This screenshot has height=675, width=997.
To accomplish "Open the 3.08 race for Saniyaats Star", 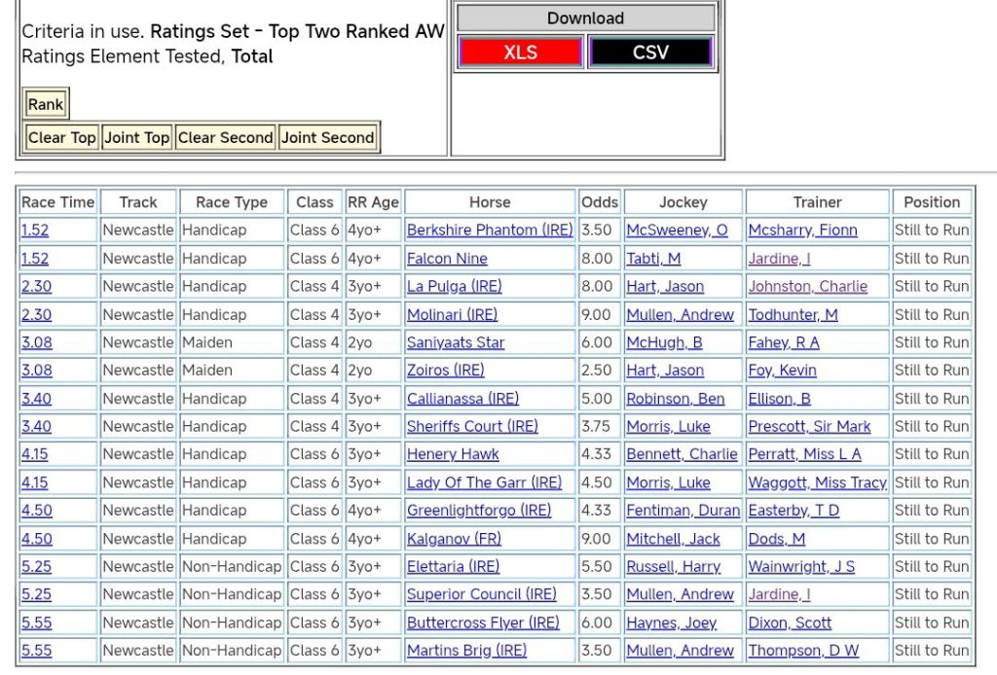I will click(x=36, y=342).
